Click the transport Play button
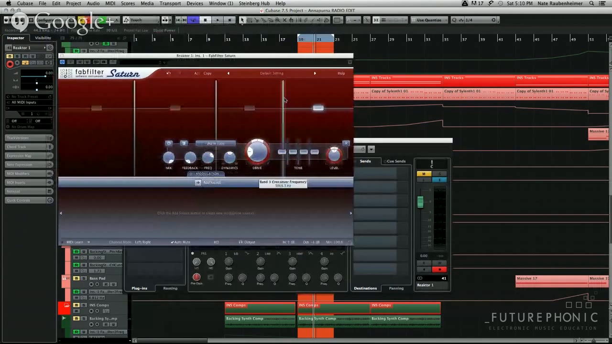The height and width of the screenshot is (344, 612). (218, 20)
